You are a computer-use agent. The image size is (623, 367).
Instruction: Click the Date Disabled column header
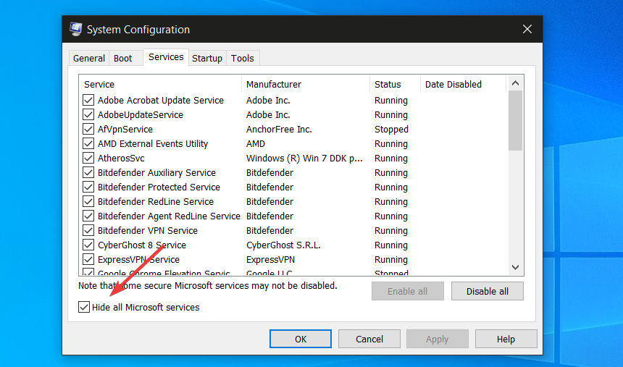pyautogui.click(x=464, y=84)
